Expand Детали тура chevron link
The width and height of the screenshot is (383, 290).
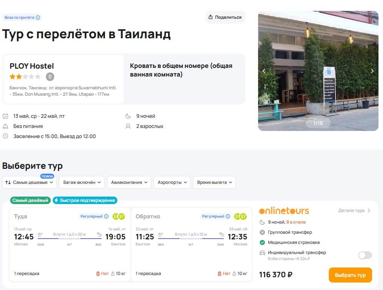pyautogui.click(x=354, y=210)
